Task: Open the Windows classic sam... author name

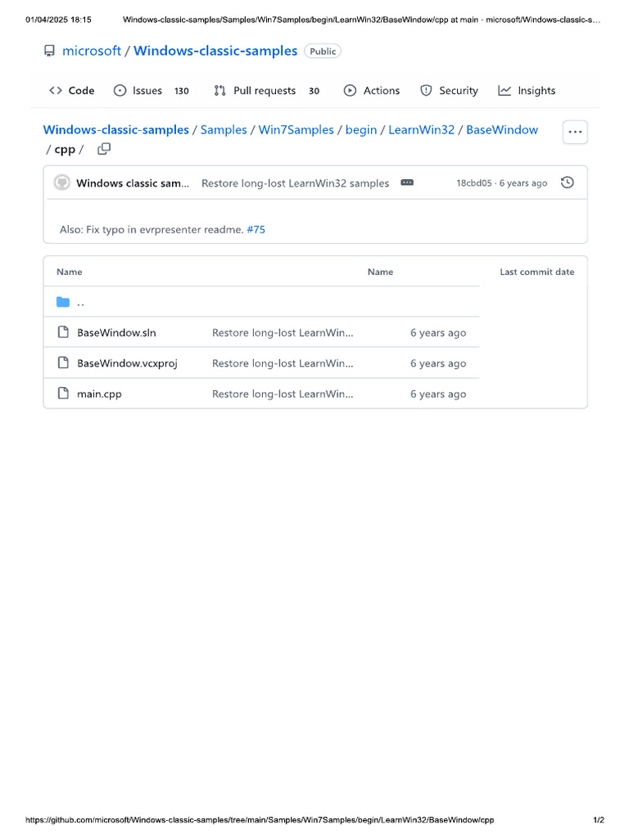Action: coord(133,183)
